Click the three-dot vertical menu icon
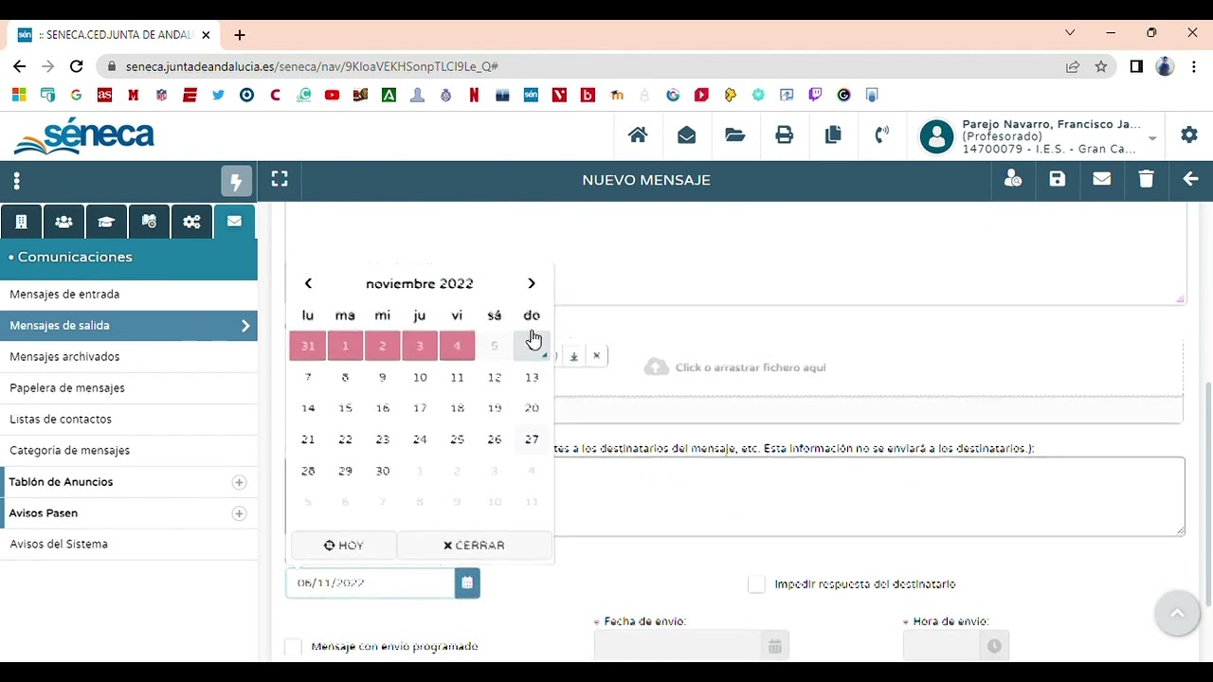 tap(16, 180)
